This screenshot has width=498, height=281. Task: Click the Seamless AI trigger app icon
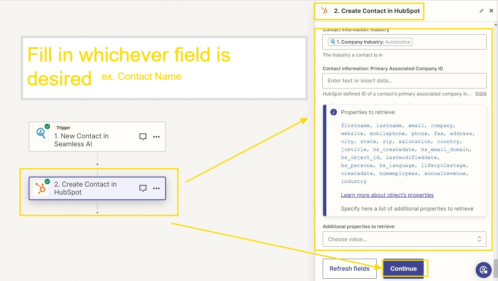[41, 133]
